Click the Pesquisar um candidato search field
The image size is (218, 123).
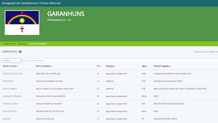pos(119,60)
